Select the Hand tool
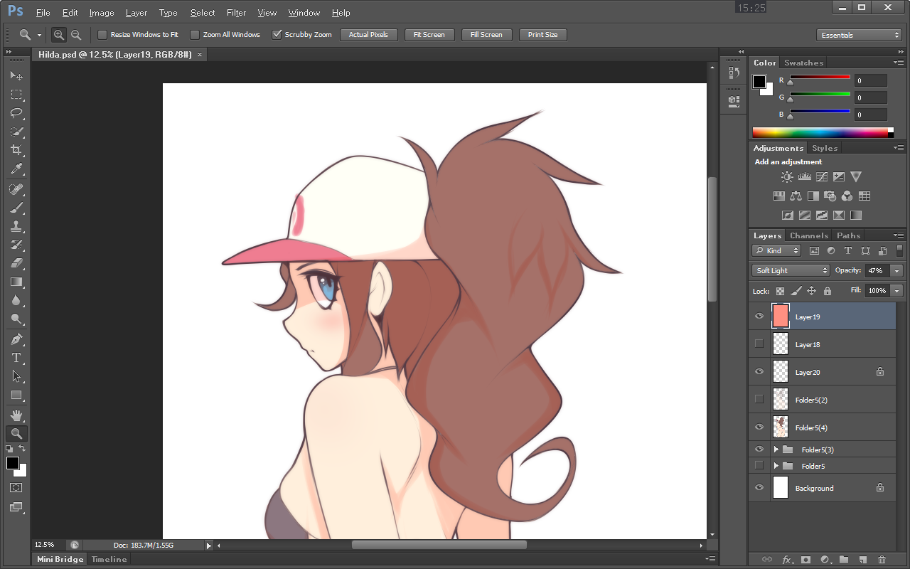Screen dimensions: 910x569 coord(16,415)
